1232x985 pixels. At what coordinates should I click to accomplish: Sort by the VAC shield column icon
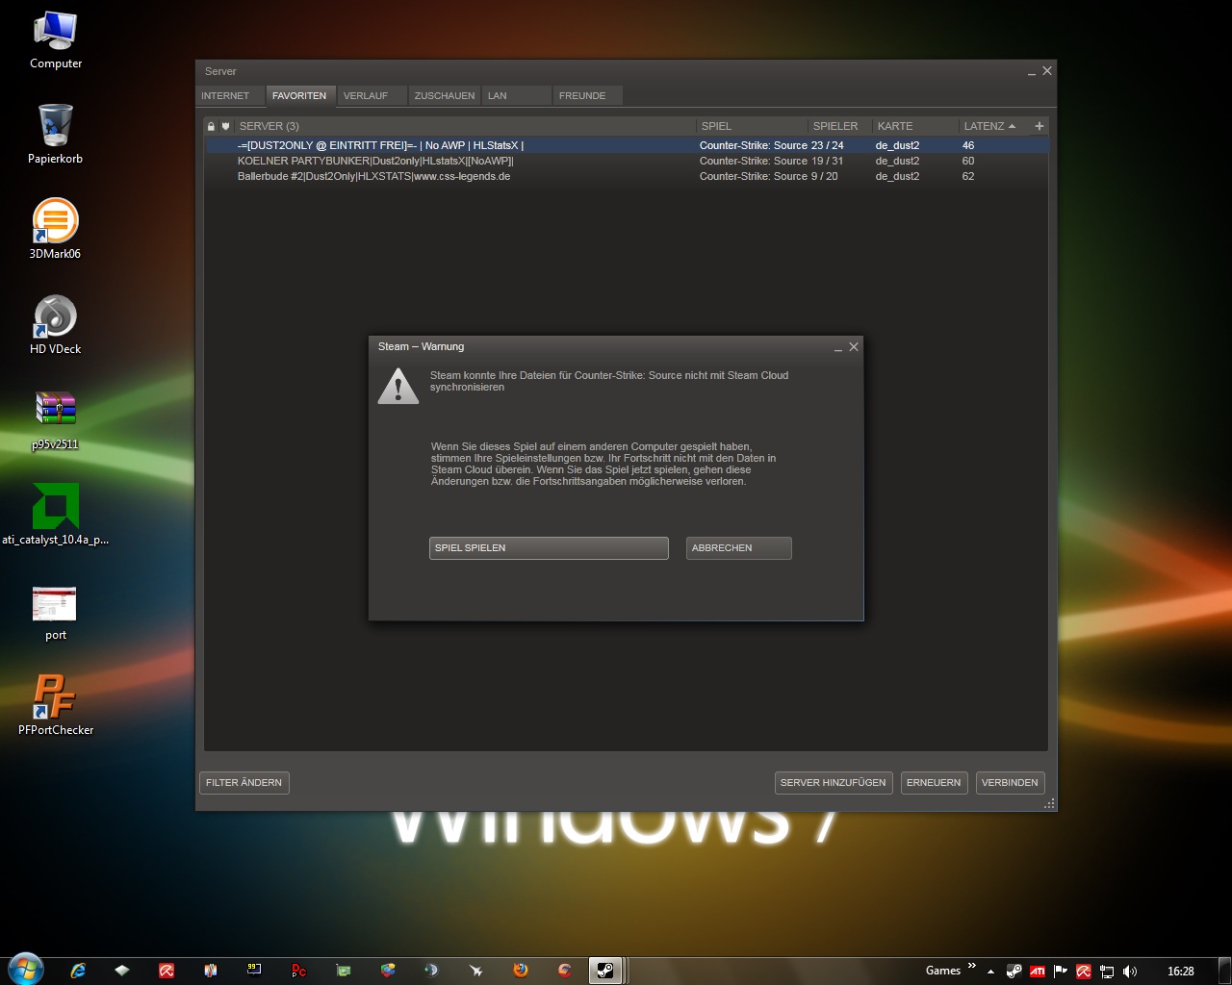click(x=226, y=126)
